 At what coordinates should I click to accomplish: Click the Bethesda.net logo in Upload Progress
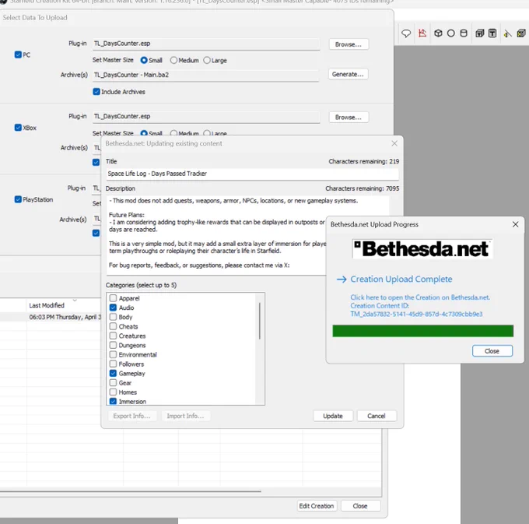[422, 249]
